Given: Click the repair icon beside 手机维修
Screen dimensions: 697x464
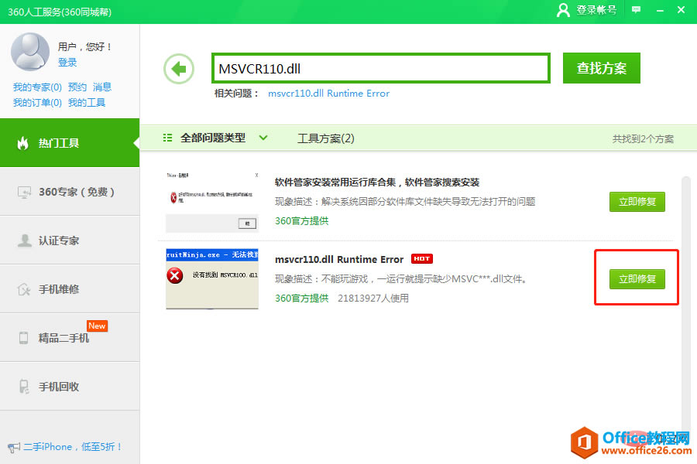Looking at the screenshot, I should 24,289.
